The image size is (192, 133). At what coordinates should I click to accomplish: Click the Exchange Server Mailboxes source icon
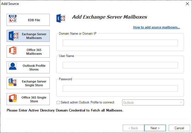[x=14, y=36]
